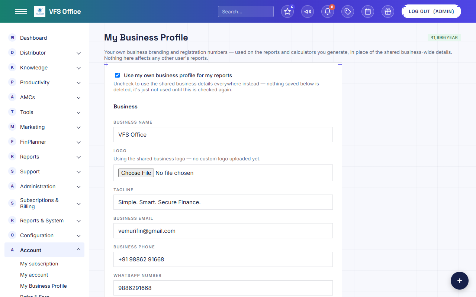Click the AMCs 'A' badge icon
476x297 pixels.
(12, 97)
